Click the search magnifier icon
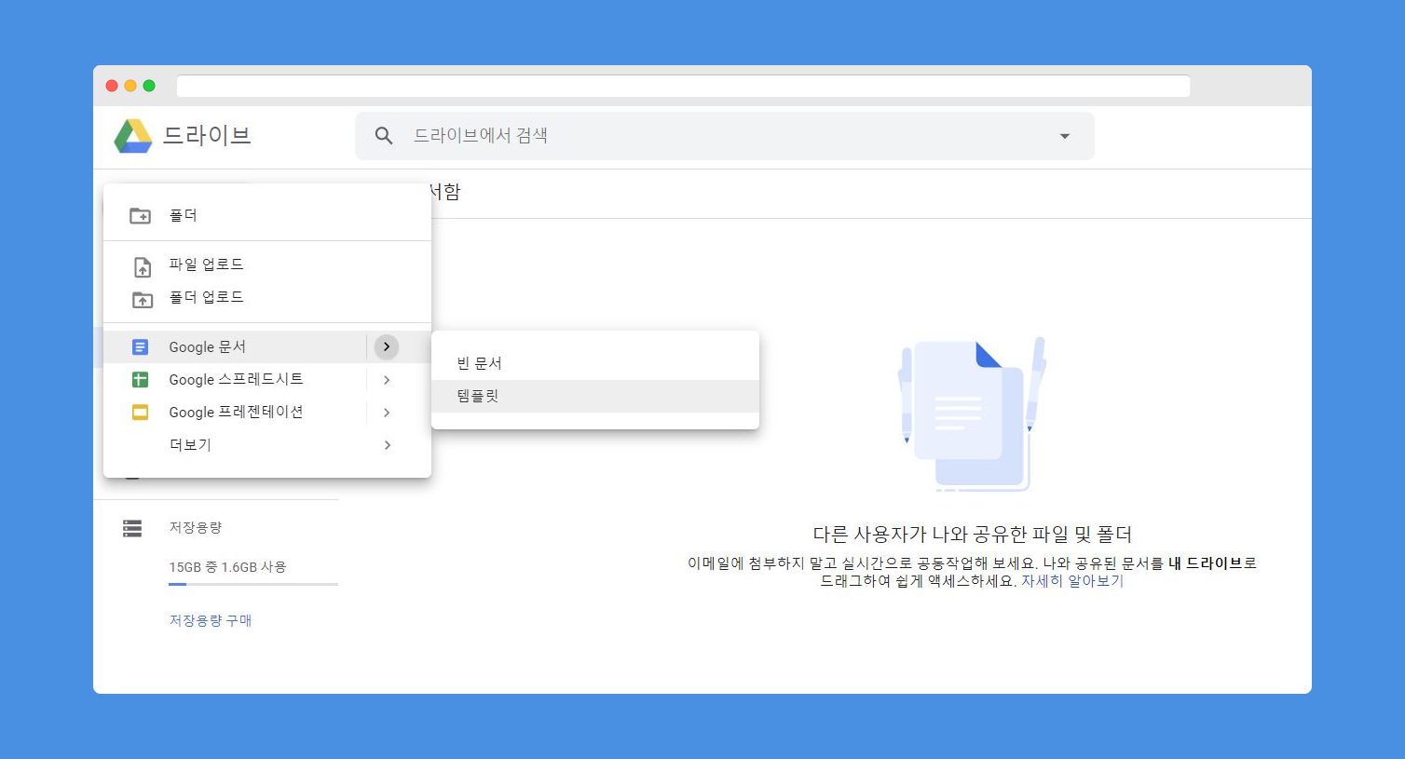 click(x=384, y=136)
